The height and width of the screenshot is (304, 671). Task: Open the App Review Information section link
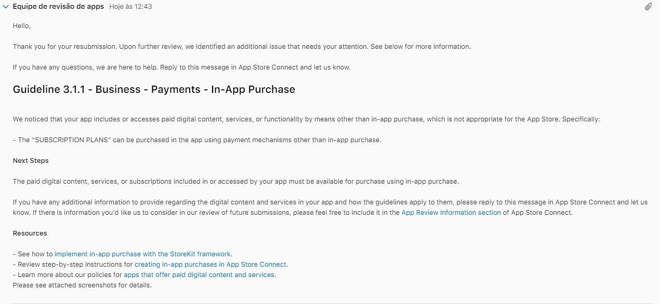click(x=451, y=212)
